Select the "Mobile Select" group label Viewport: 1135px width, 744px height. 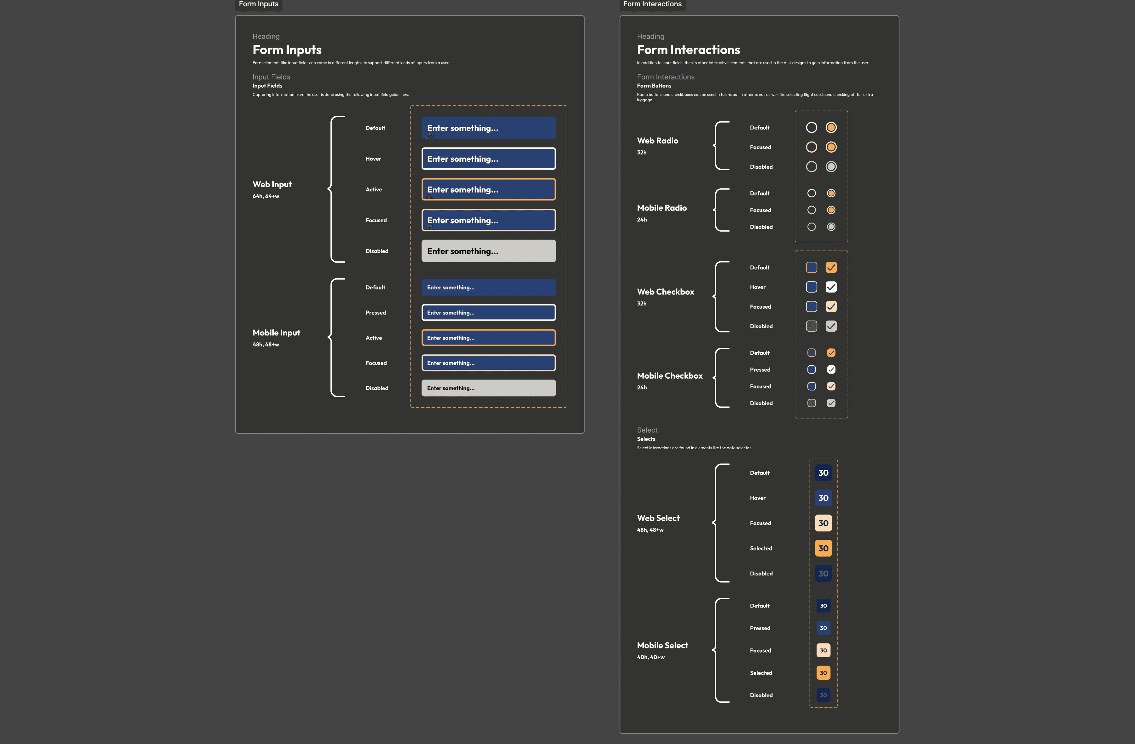click(662, 645)
